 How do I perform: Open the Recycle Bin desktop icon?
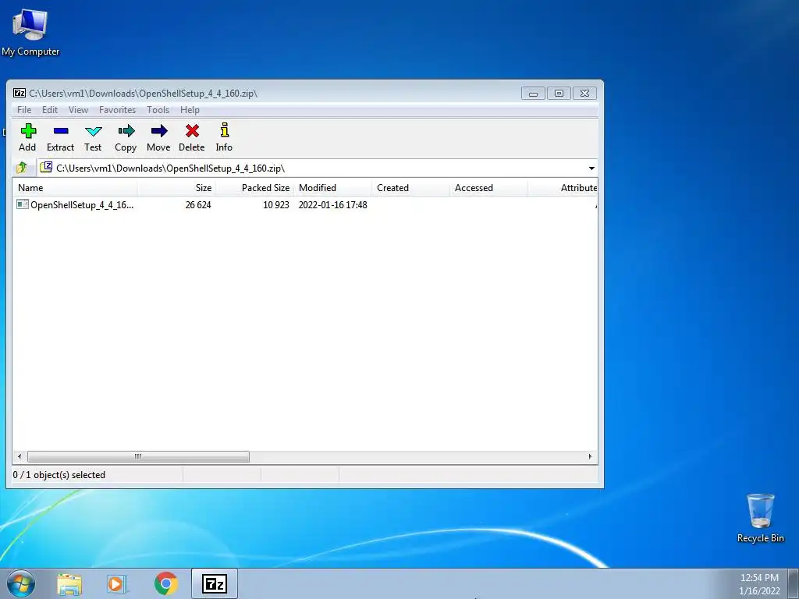[760, 511]
